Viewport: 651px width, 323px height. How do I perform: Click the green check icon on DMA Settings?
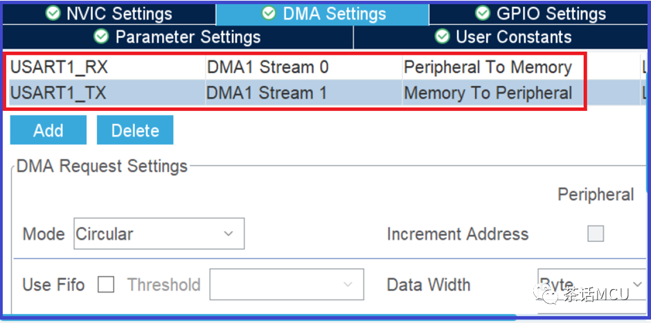[x=269, y=14]
